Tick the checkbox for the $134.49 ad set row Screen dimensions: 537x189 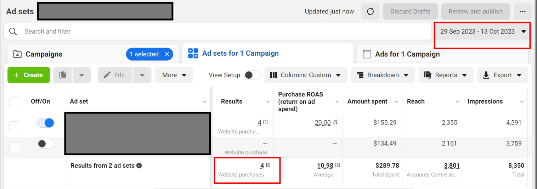click(15, 148)
